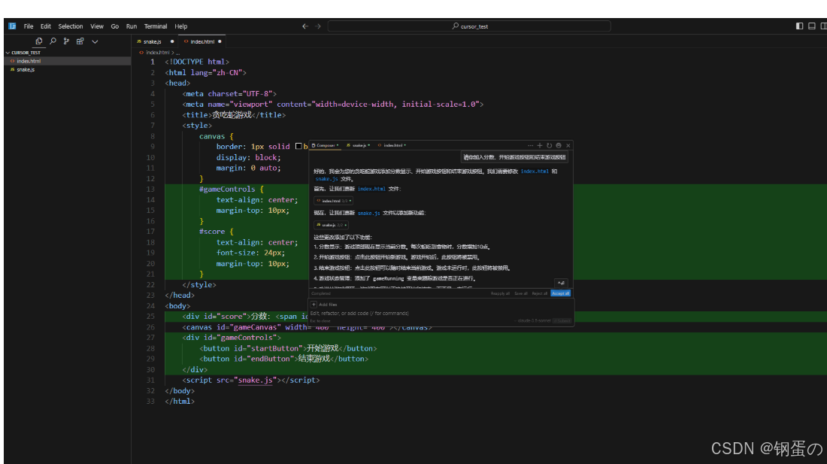This screenshot has width=827, height=464.
Task: Start a new Composer with plus icon
Action: (x=540, y=146)
